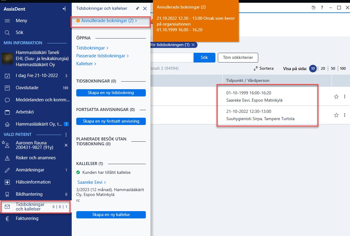
Task: Close selected patient Aaronen Rauna
Action: pyautogui.click(x=66, y=145)
